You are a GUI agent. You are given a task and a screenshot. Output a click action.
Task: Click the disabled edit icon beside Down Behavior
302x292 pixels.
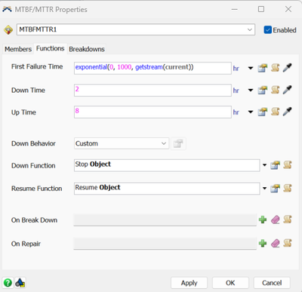click(x=178, y=143)
